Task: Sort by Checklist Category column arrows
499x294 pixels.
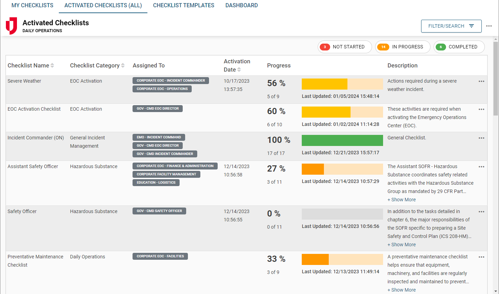Action: point(123,65)
